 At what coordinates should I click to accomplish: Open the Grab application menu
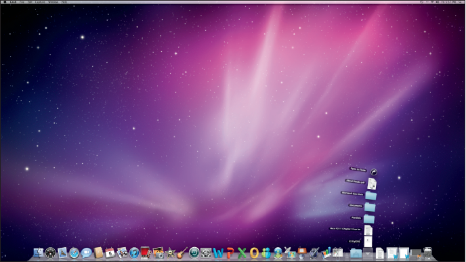point(13,2)
